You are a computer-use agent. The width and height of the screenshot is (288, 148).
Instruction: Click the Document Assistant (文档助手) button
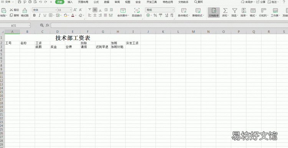pos(214,13)
